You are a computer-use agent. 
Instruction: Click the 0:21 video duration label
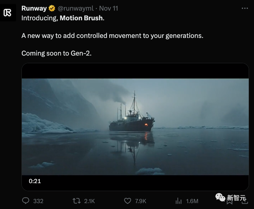click(x=35, y=181)
